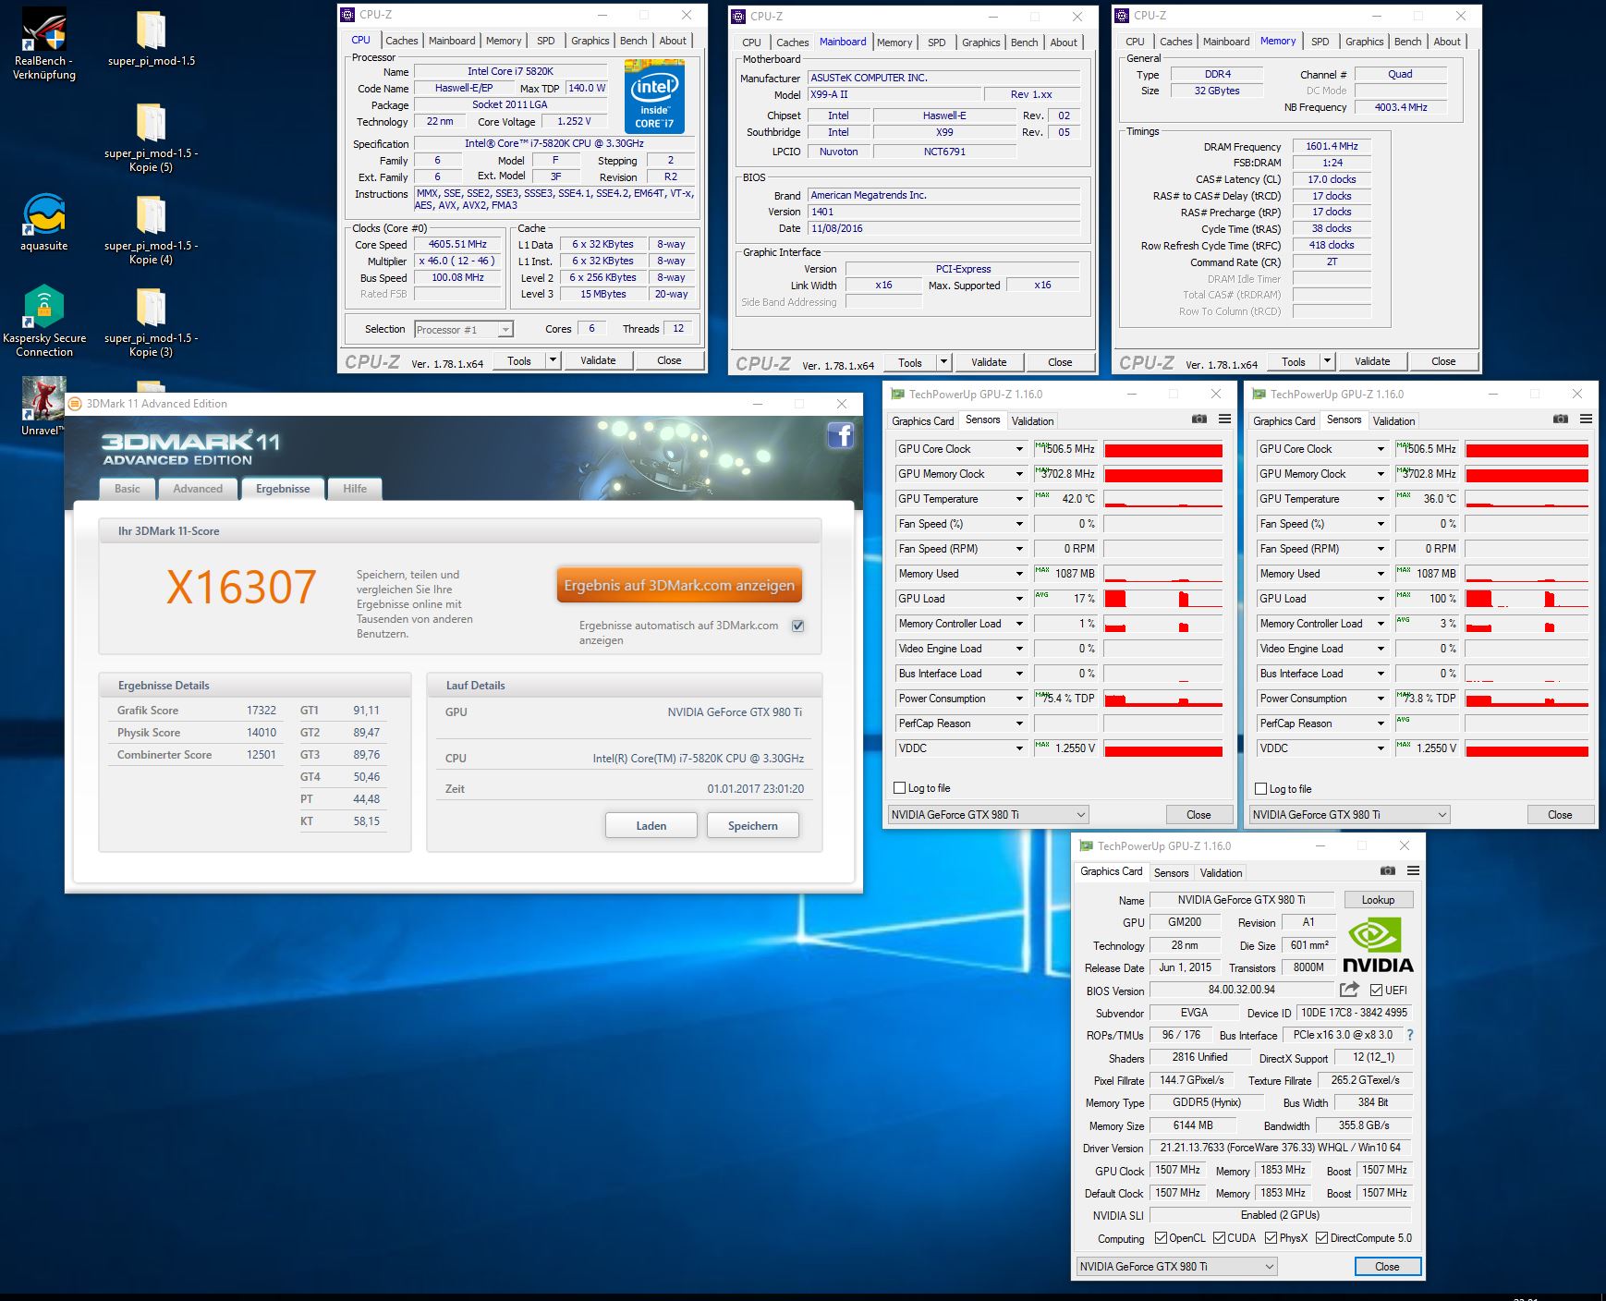Open GPU selector dropdown in right GPU-Z Sensors window

point(1349,814)
